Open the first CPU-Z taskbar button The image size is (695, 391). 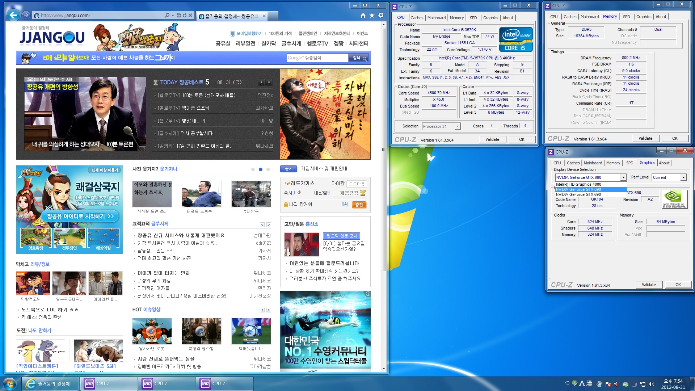click(x=108, y=384)
